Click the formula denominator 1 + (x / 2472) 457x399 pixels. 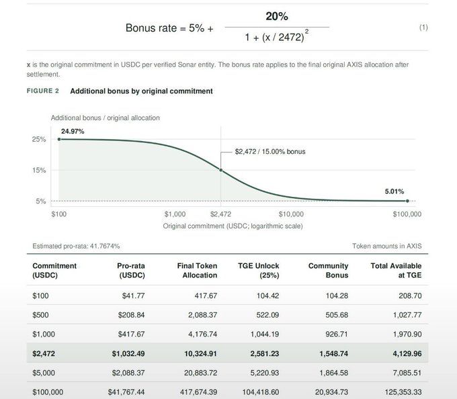tap(277, 37)
